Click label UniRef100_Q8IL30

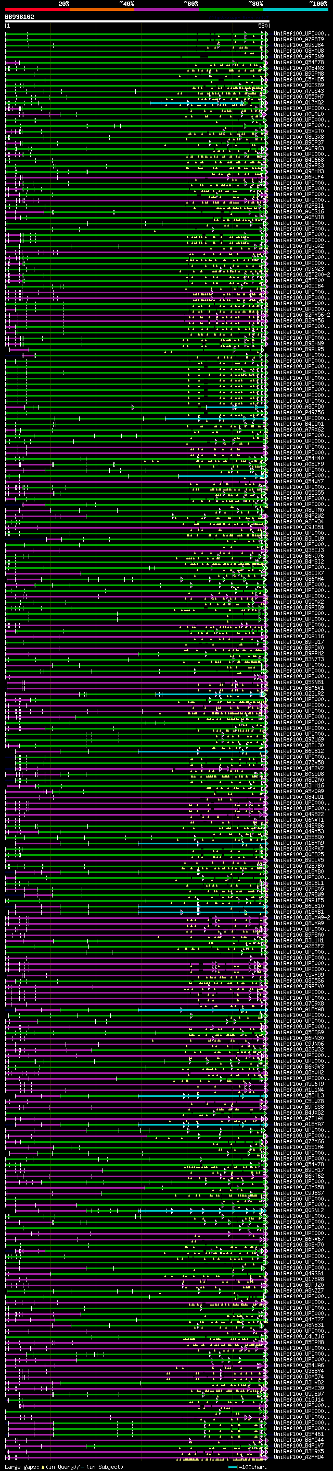coord(299,745)
